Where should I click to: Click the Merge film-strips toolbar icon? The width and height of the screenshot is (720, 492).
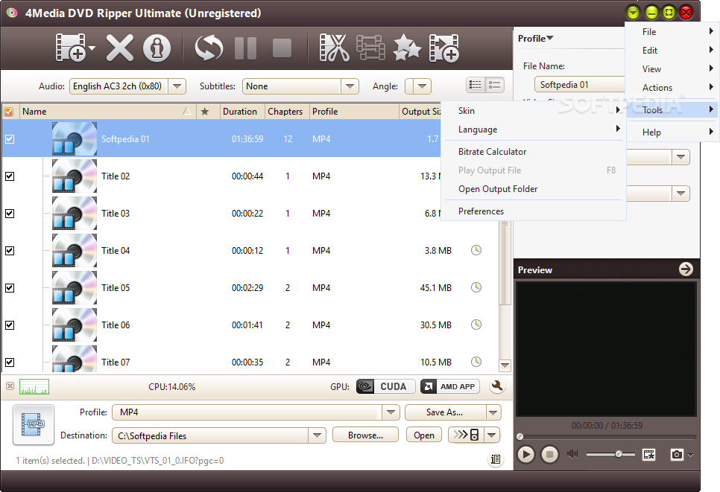point(370,48)
